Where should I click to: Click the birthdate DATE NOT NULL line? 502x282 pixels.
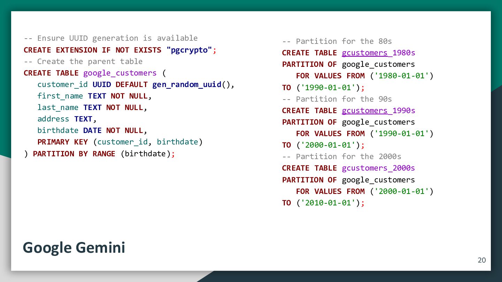tap(92, 131)
